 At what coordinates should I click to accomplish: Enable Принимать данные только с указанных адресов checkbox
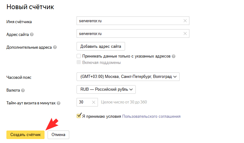coord(79,56)
